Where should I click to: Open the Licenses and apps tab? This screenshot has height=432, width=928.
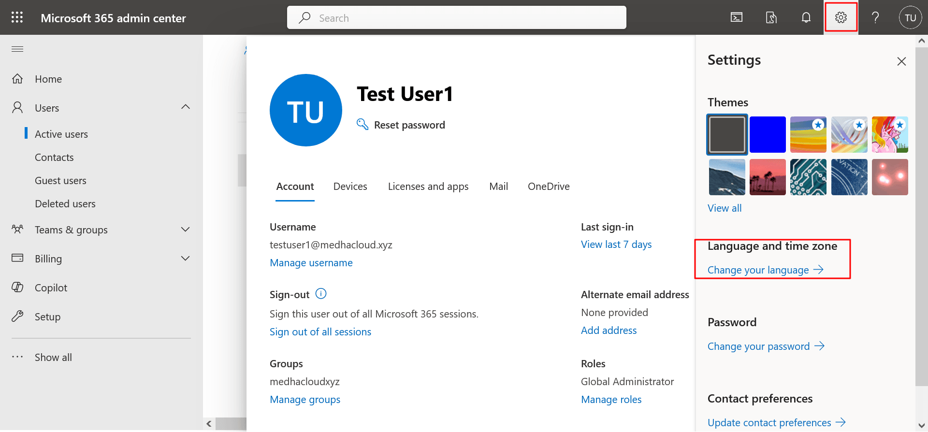428,187
